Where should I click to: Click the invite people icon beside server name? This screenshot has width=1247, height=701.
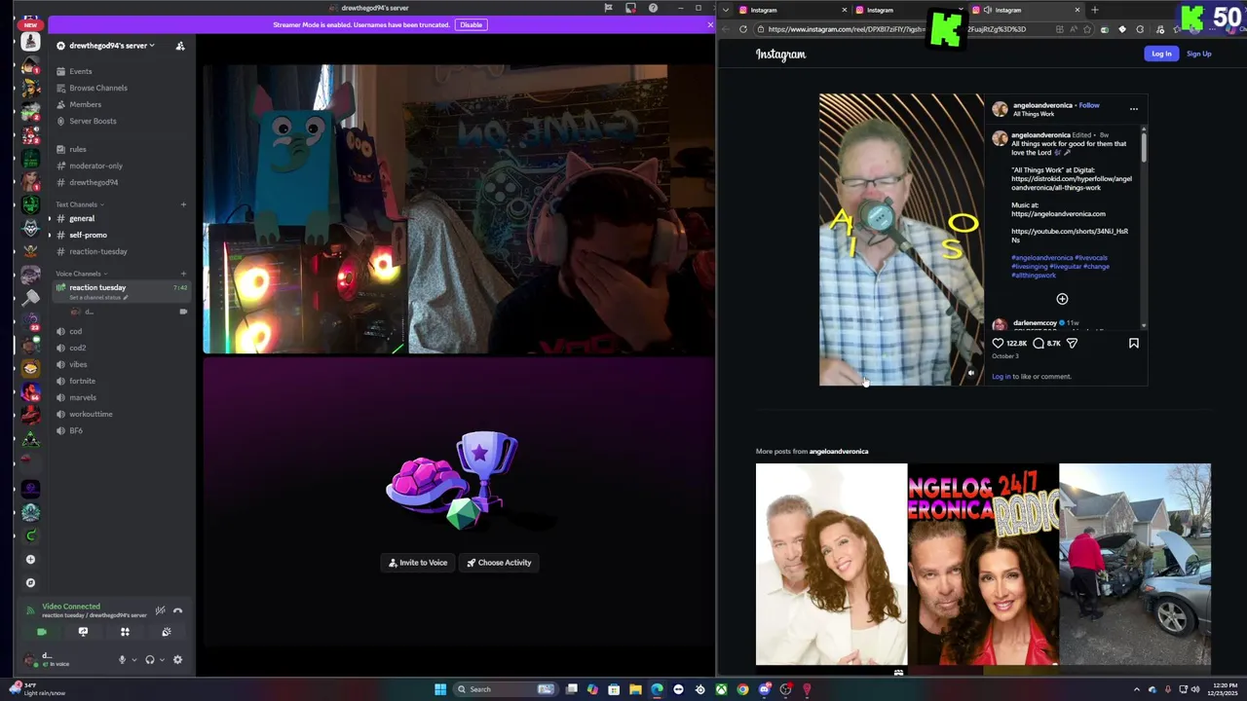[x=179, y=46]
